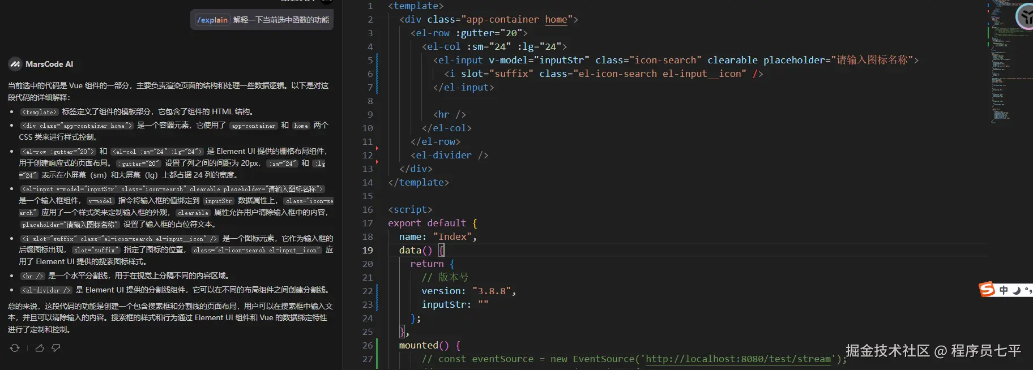Give the AI answer a thumbs up
This screenshot has height=370, width=1033.
click(40, 348)
